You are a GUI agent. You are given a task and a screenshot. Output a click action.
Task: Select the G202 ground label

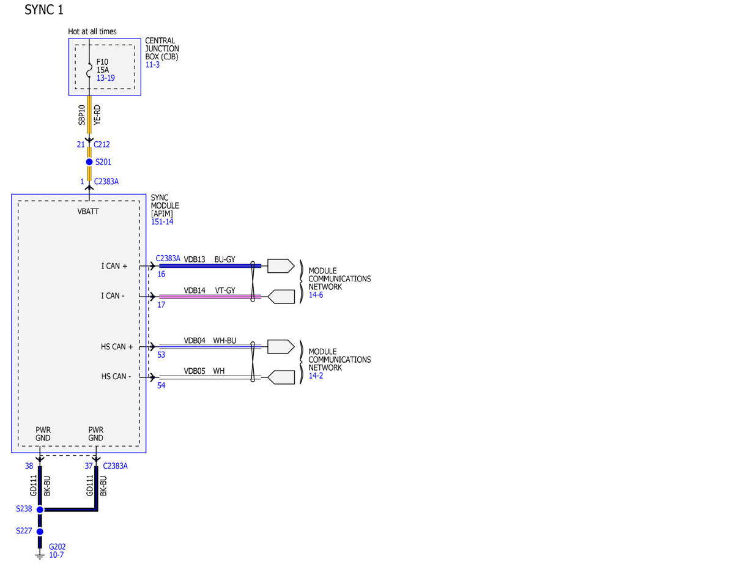[x=57, y=547]
